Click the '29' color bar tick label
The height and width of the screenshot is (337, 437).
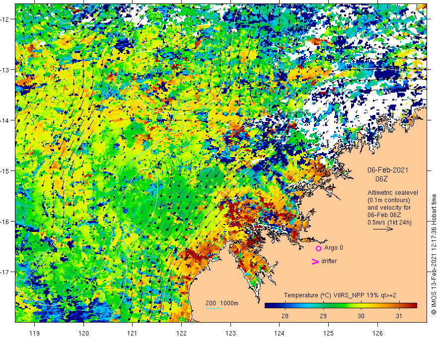(x=323, y=316)
